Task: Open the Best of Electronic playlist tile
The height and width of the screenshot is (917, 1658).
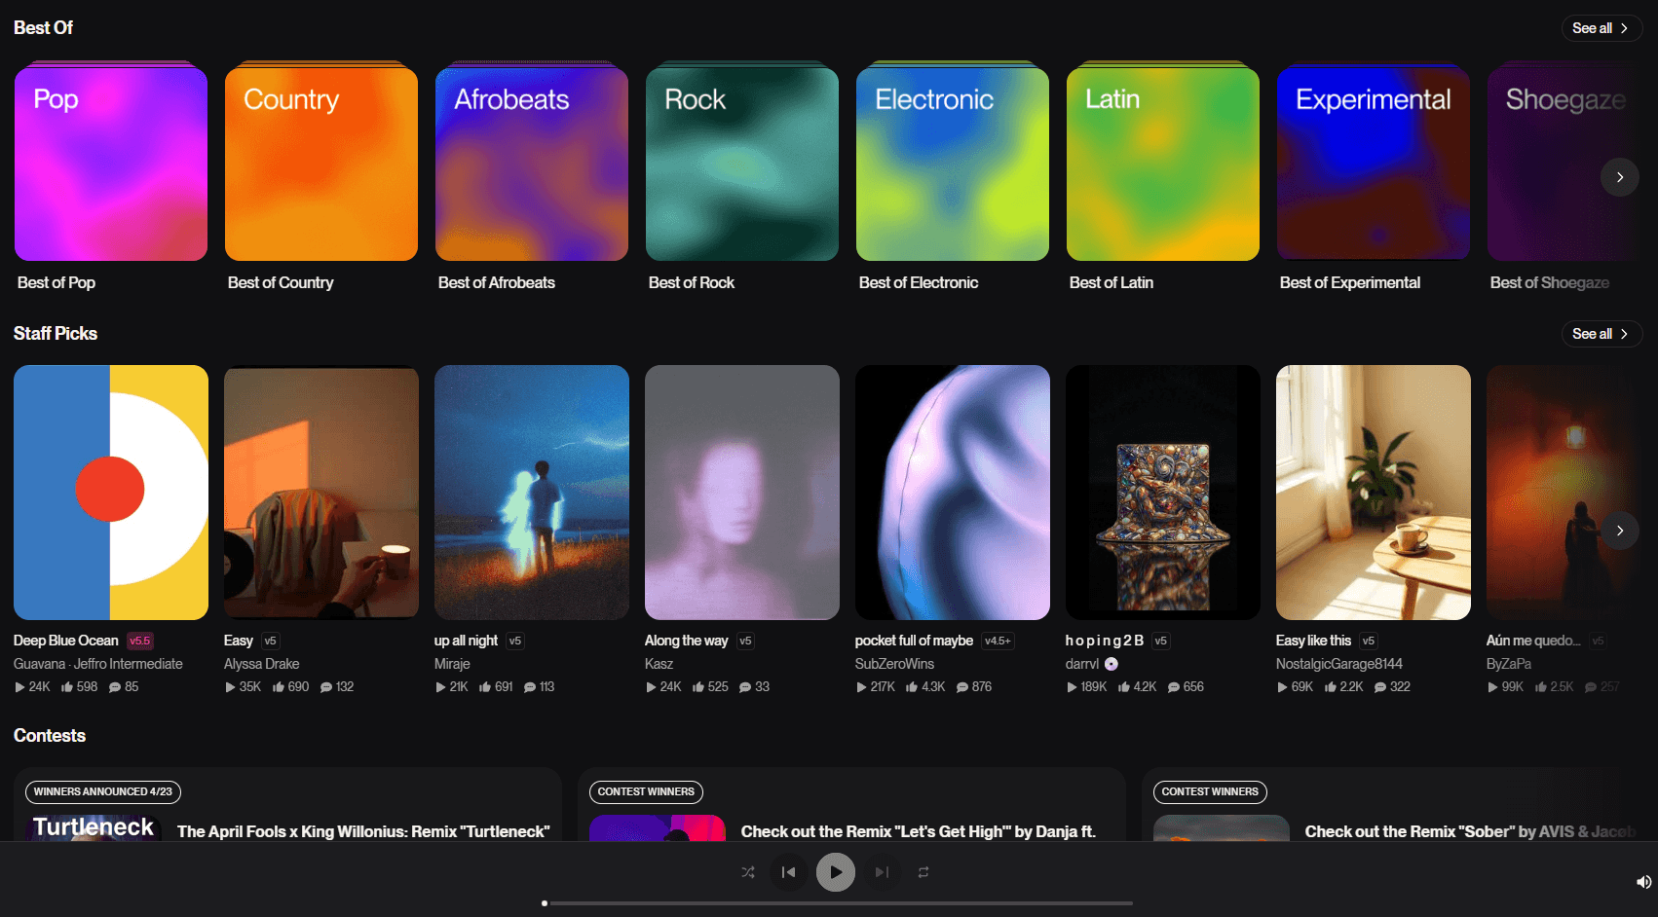Action: 952,164
